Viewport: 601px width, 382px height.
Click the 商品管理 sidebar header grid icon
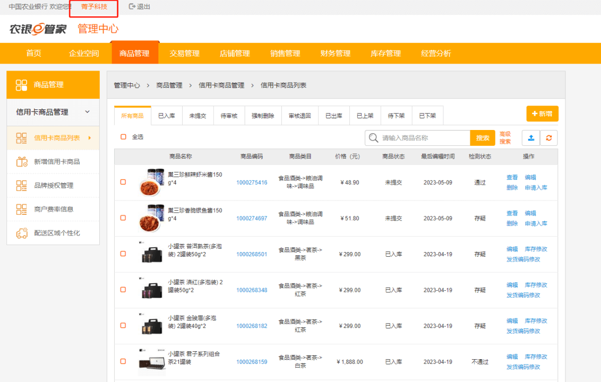coord(21,85)
